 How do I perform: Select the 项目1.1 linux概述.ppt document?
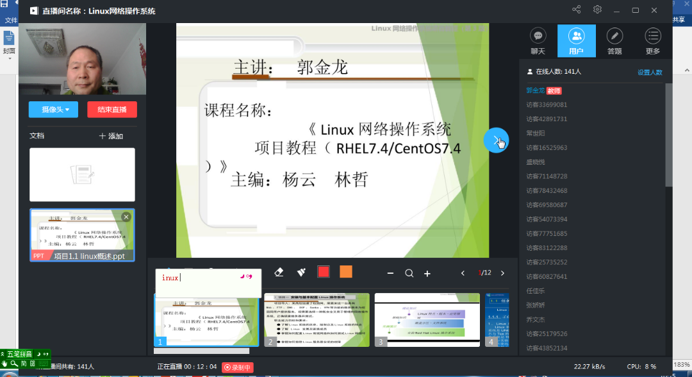(82, 235)
